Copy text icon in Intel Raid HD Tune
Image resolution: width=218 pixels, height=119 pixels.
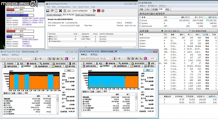point(49,59)
